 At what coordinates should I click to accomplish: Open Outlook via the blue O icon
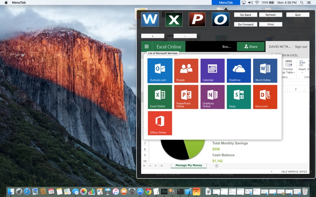(220, 19)
